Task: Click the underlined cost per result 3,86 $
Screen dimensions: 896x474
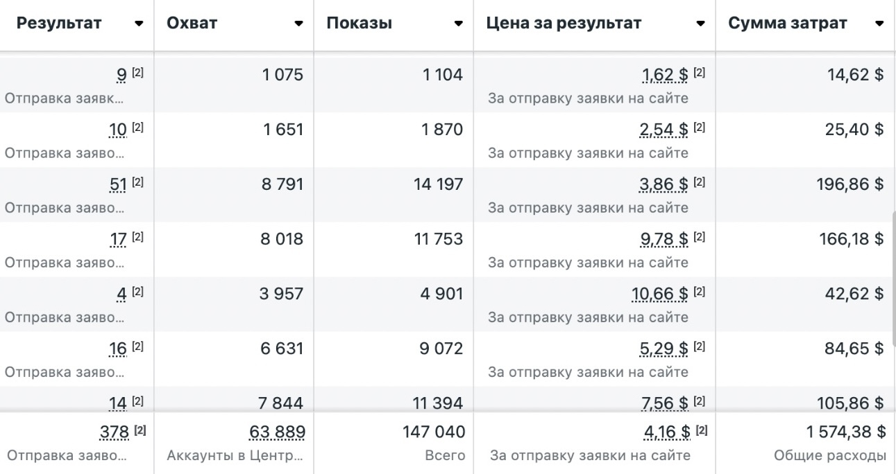Action: click(x=664, y=184)
